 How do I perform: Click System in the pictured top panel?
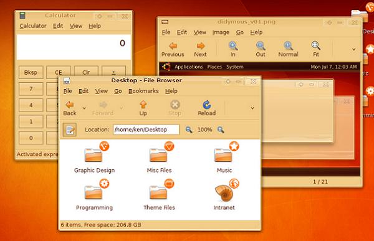235,67
